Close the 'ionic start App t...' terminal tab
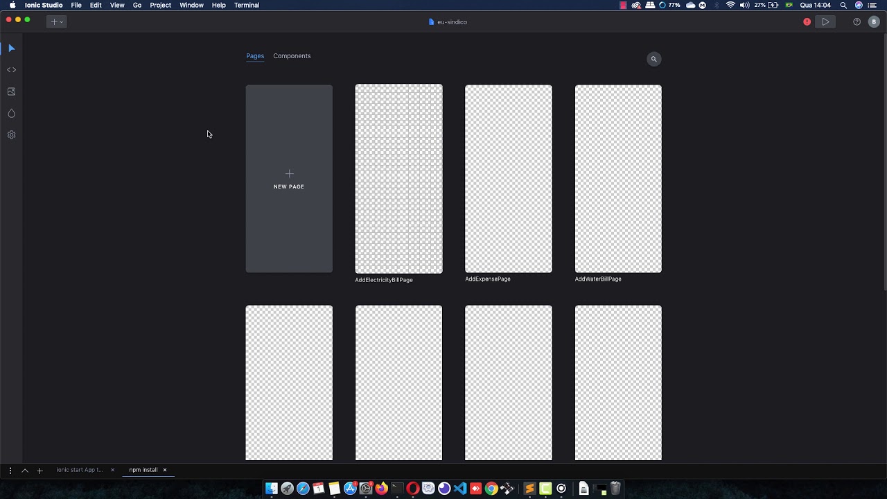Viewport: 887px width, 499px height. [x=112, y=470]
